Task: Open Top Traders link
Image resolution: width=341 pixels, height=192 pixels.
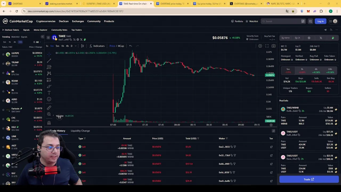Action: [x=76, y=30]
